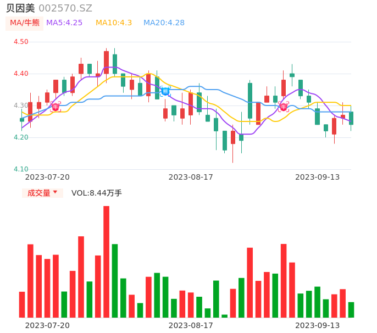
Task: Click the 4.10 price axis label
Action: pos(21,169)
